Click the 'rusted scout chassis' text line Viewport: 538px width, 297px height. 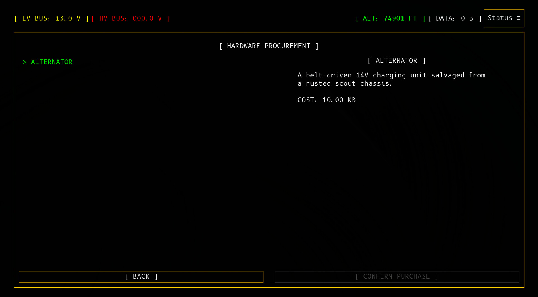tap(344, 84)
